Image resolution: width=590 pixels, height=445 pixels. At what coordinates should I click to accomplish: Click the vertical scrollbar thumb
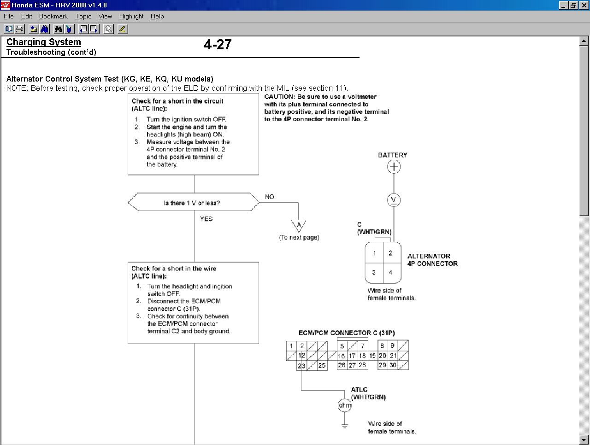(x=584, y=130)
